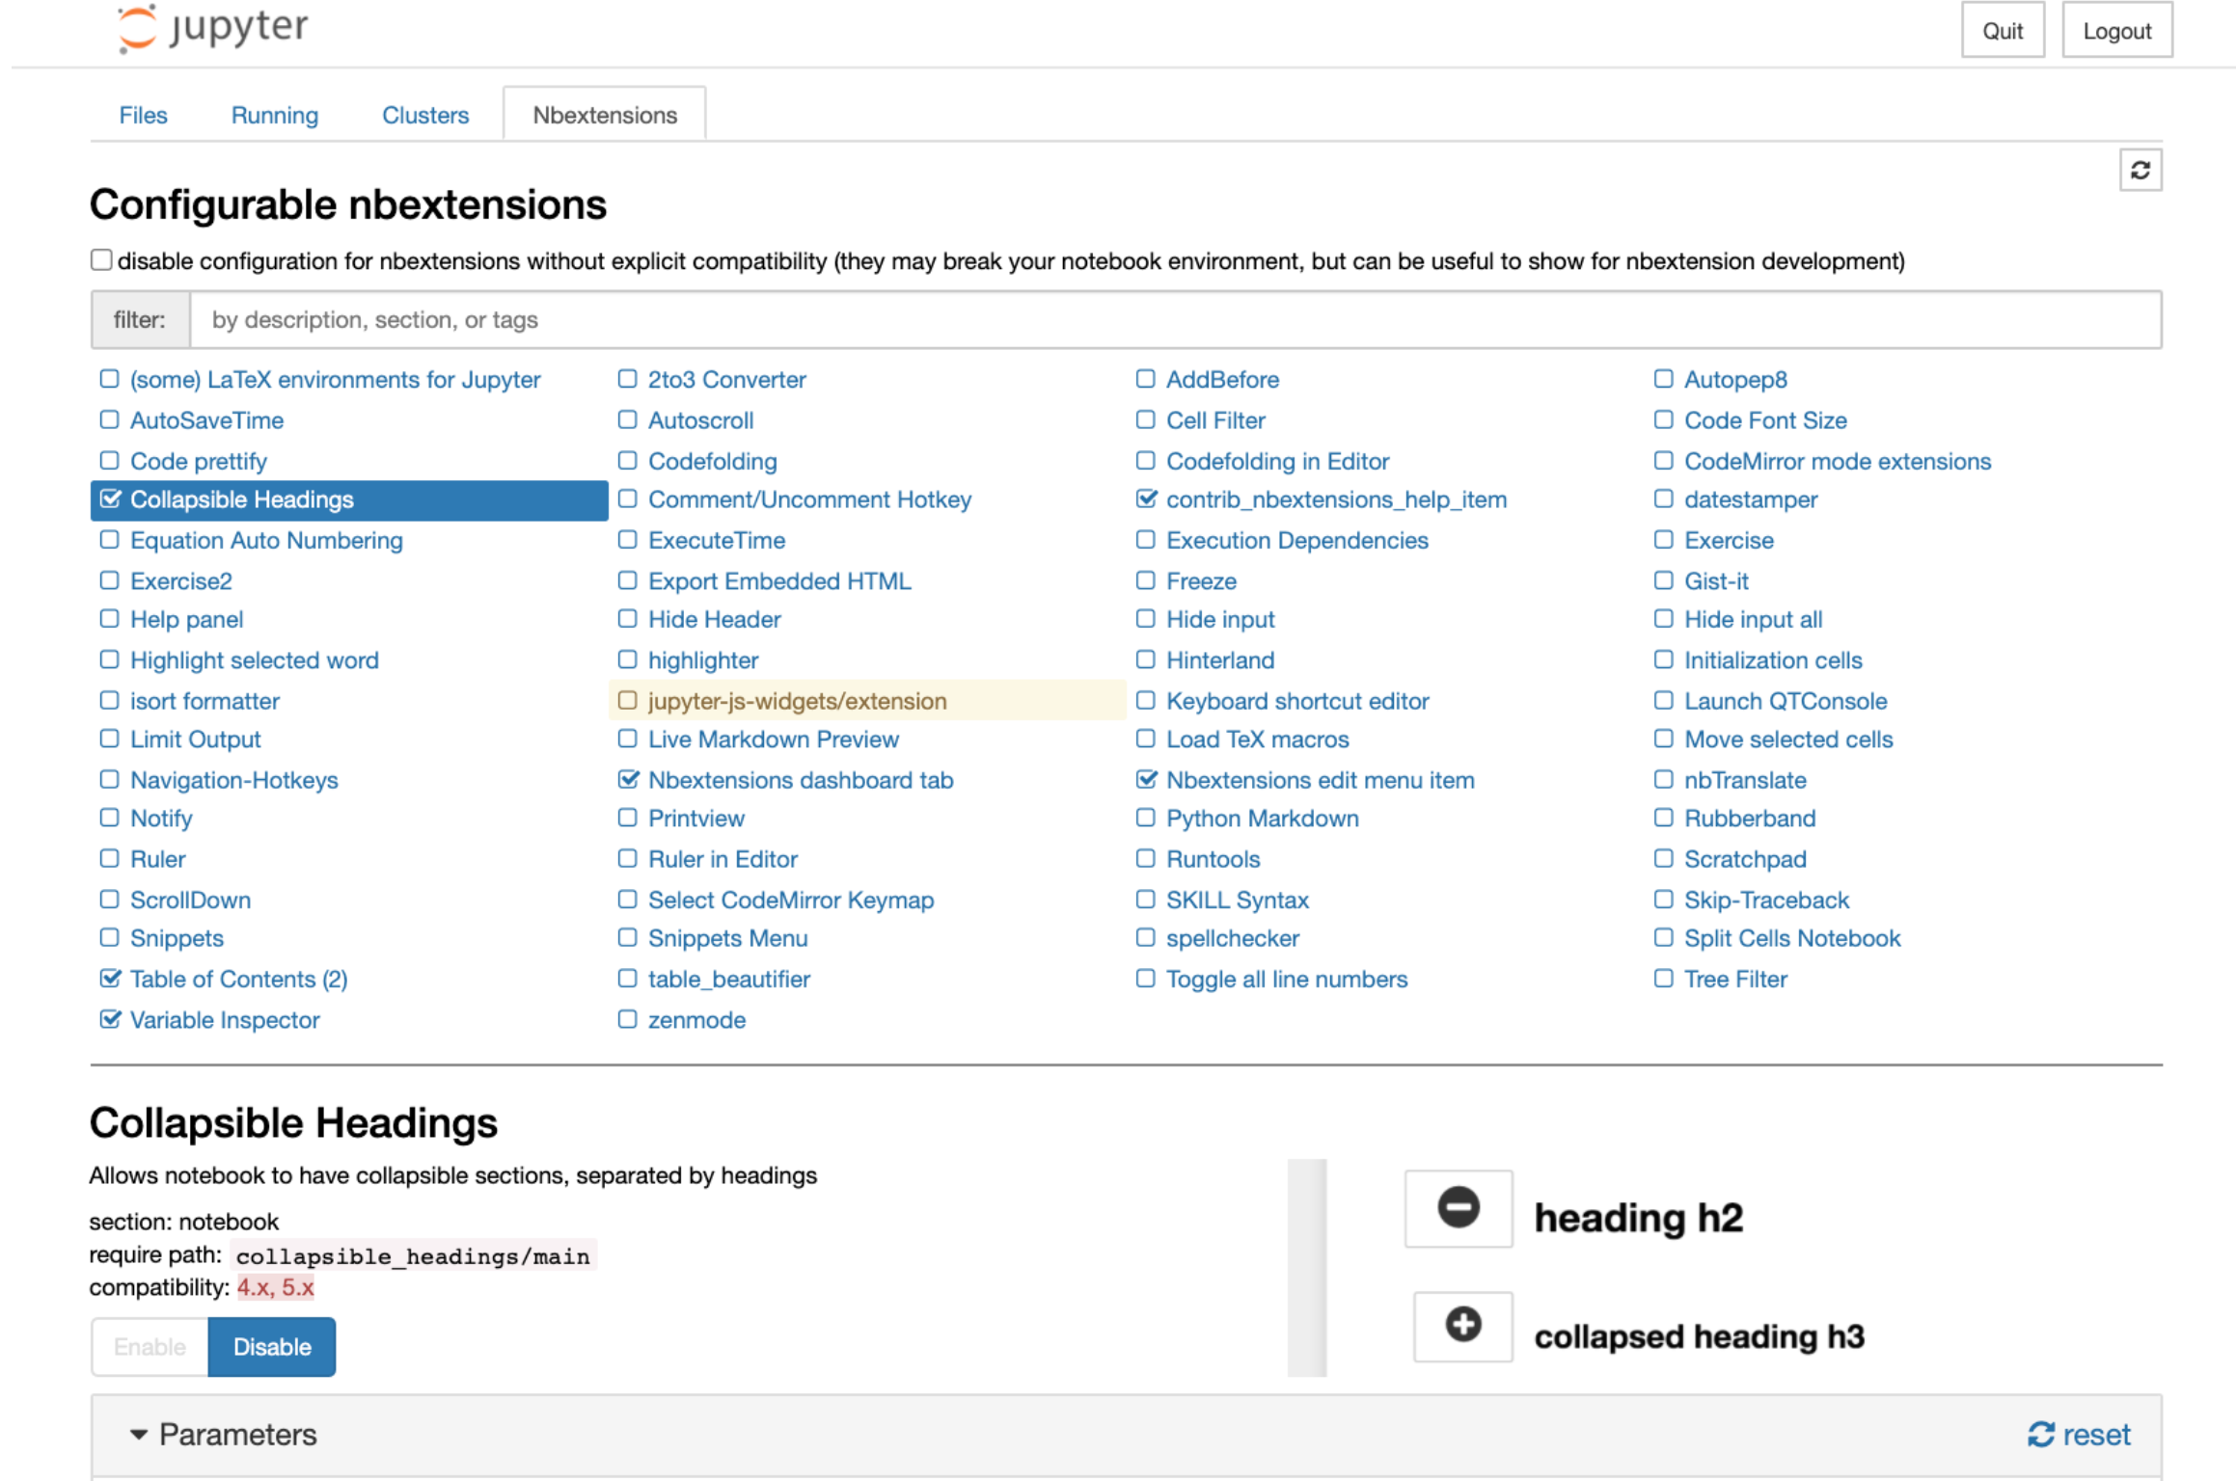Click the Logout button

pos(2116,31)
